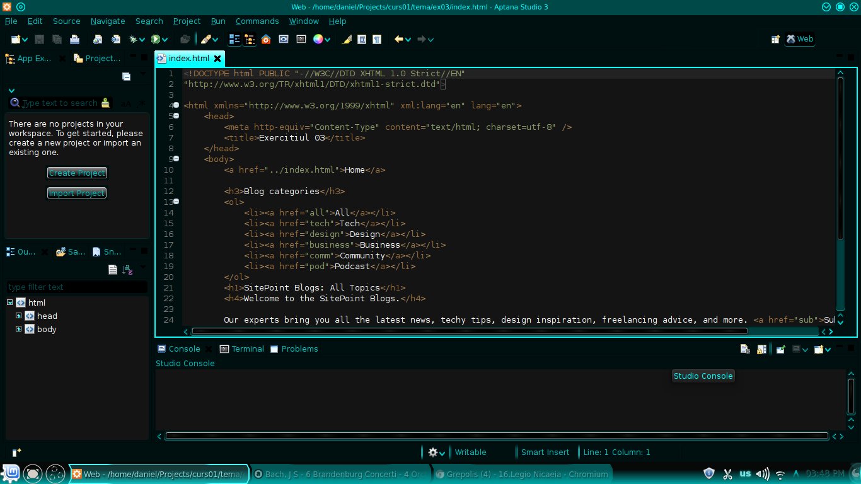The image size is (861, 484).
Task: Click the editor horizontal scrollbar
Action: click(469, 331)
